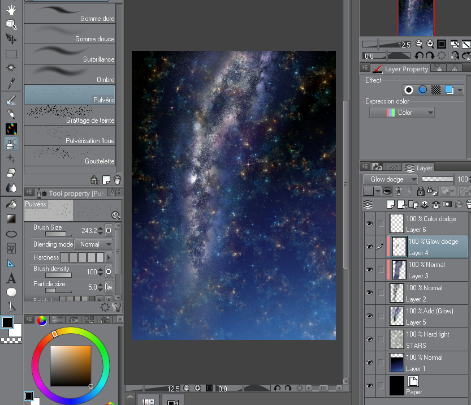Toggle the lock box beside Layer 6

coord(381,223)
